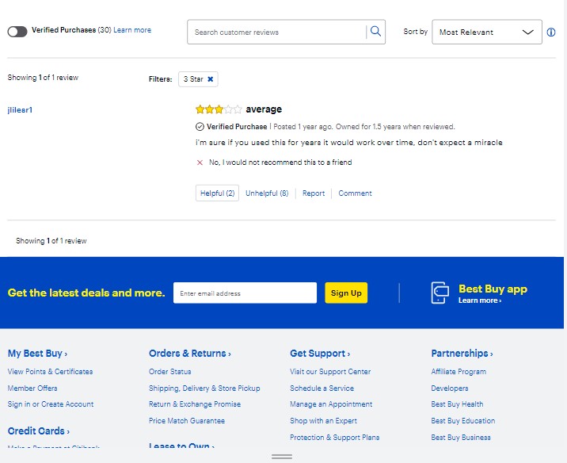Open Return & Exchange Promise
This screenshot has height=463, width=567.
tap(195, 404)
